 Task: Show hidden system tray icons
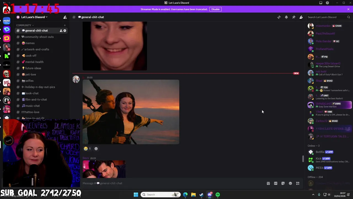tap(313, 195)
